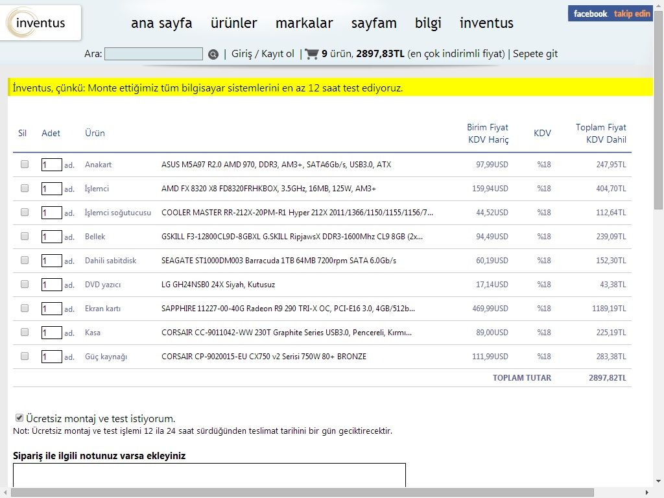The width and height of the screenshot is (664, 498).
Task: Check the delete box for Kasa row
Action: pos(25,332)
